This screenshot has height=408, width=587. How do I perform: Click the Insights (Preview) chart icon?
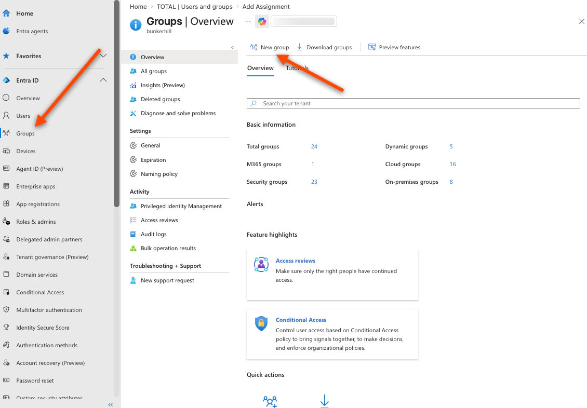pos(133,85)
